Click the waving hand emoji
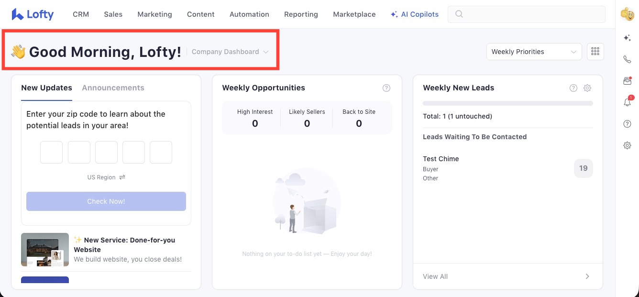Viewport: 639px width, 297px height. [x=18, y=52]
